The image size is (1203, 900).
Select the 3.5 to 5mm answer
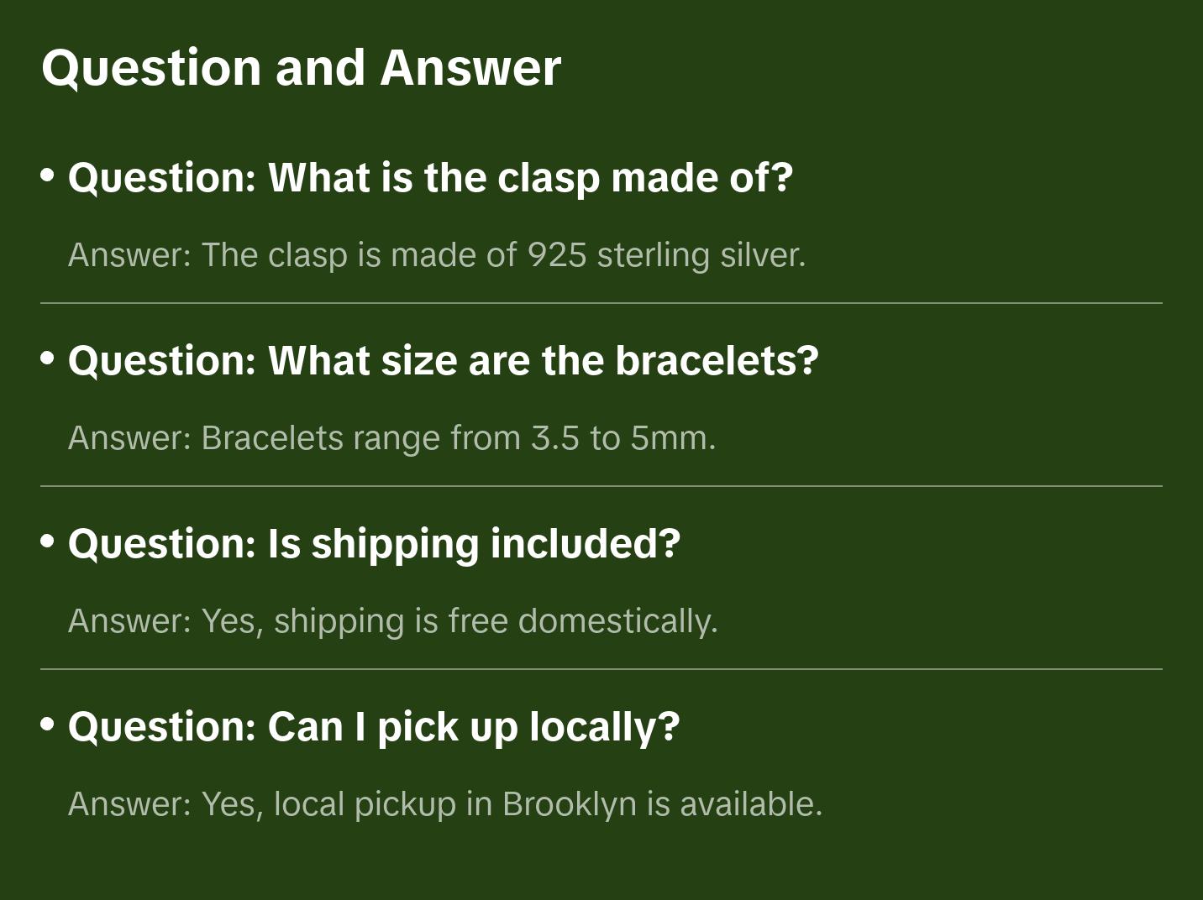click(391, 437)
